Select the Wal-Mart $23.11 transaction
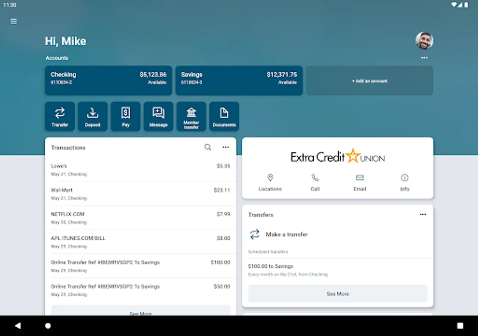The height and width of the screenshot is (336, 478). coord(140,194)
